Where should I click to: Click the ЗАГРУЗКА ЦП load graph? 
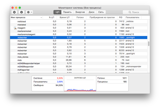(x=80, y=86)
